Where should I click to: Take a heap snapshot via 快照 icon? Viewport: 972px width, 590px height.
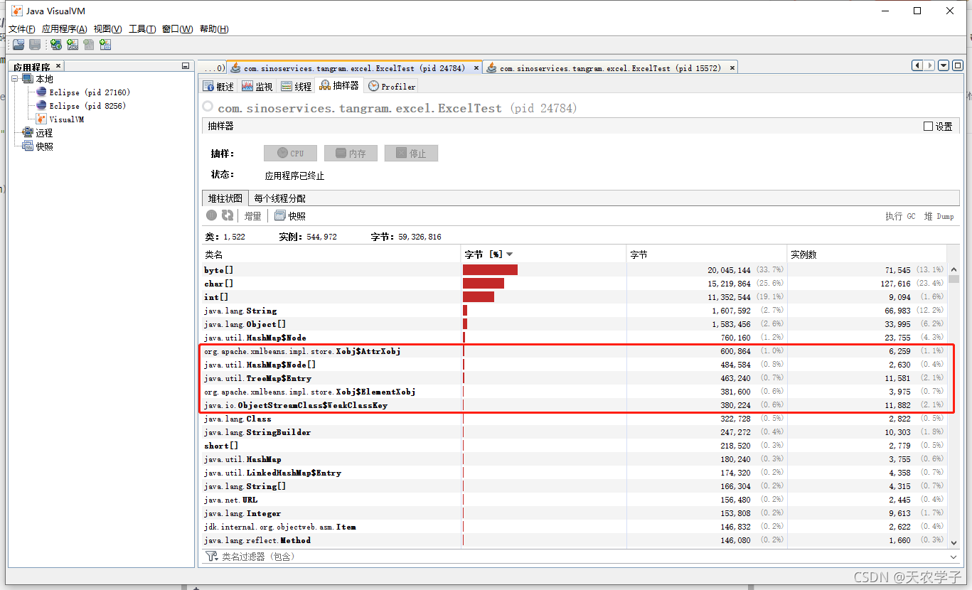290,215
